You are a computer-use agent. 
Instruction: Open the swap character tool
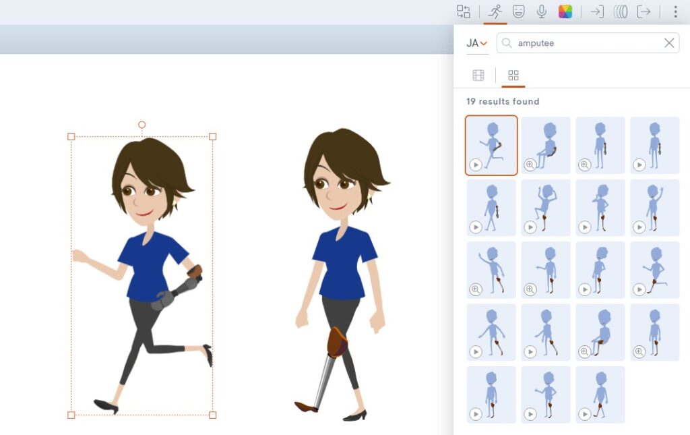[x=464, y=11]
